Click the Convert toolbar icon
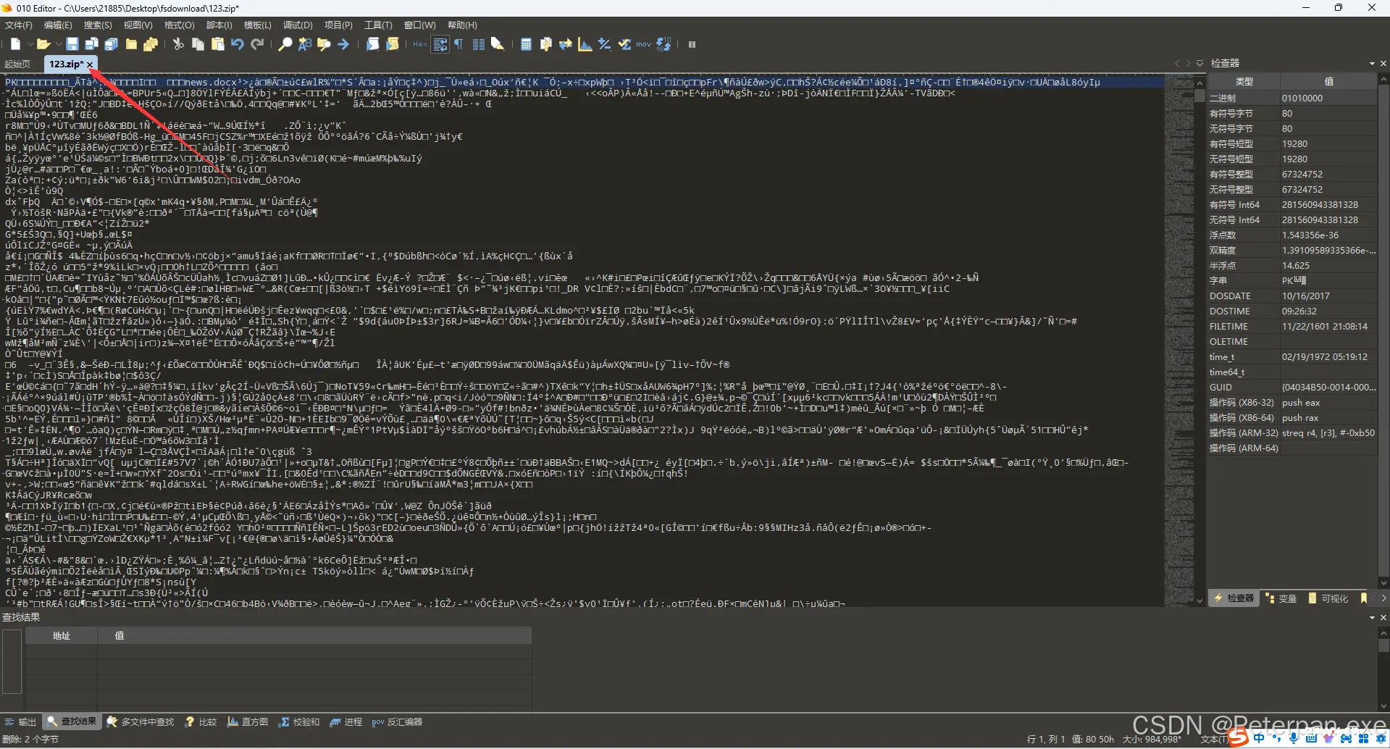 (566, 44)
